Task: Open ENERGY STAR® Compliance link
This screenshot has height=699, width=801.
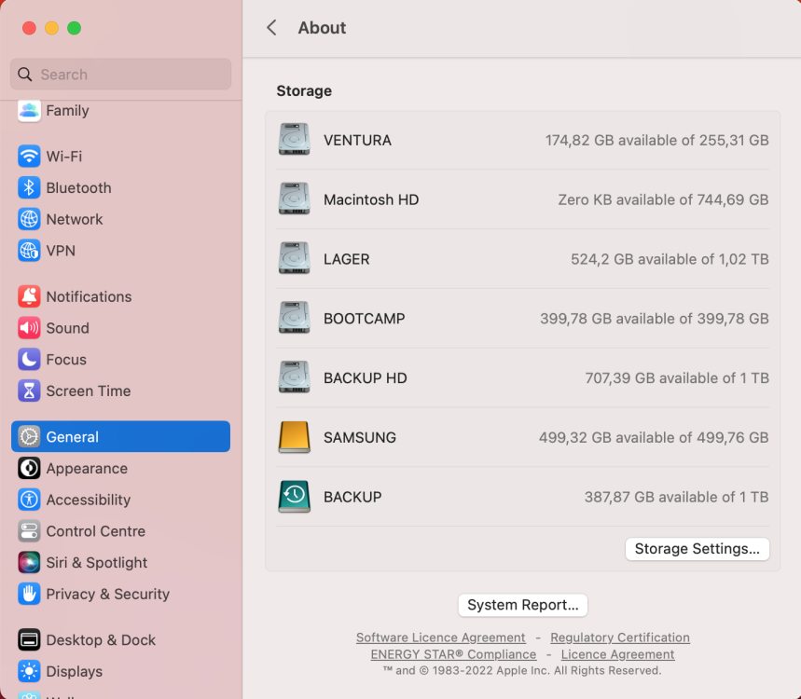Action: point(453,654)
